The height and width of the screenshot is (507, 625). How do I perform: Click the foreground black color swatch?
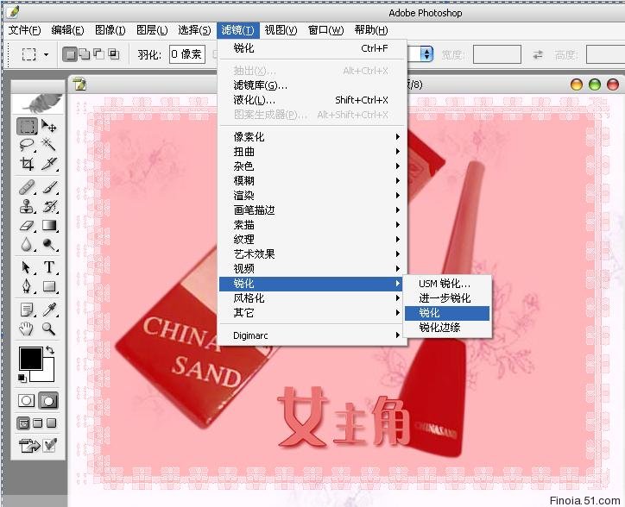pyautogui.click(x=29, y=358)
